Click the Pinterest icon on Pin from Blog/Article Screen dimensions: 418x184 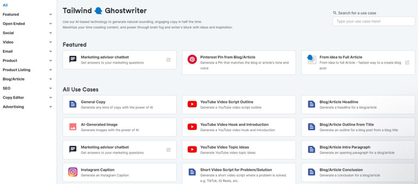pyautogui.click(x=192, y=59)
